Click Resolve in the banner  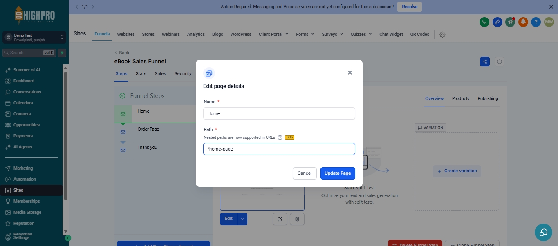pos(410,7)
